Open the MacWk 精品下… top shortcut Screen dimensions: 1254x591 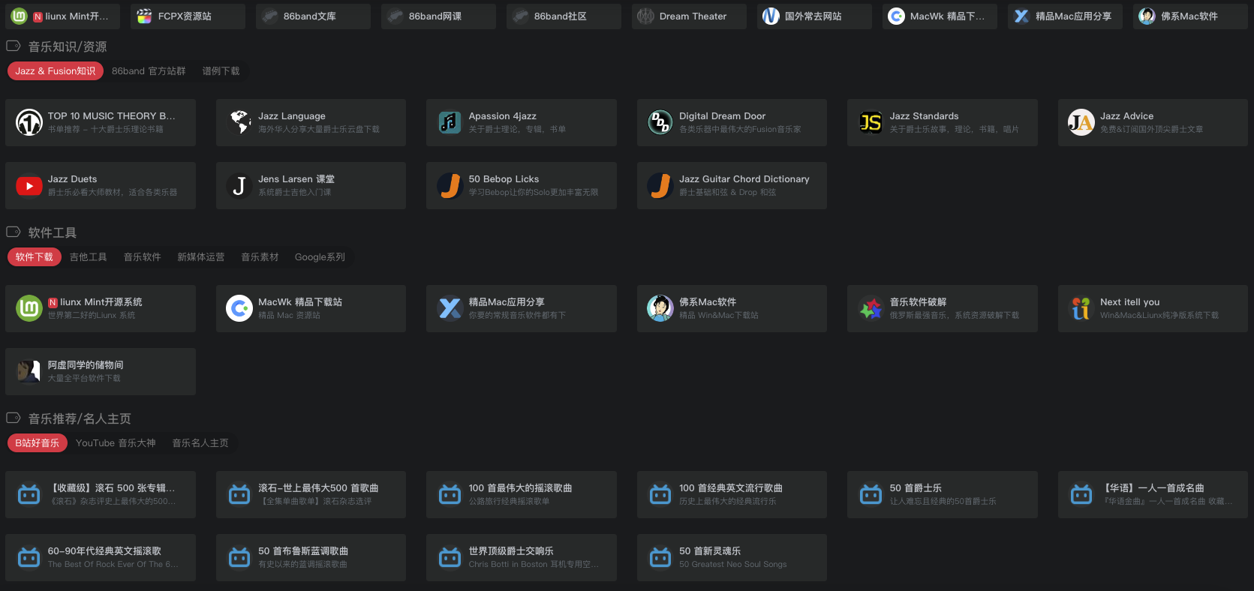pos(940,16)
